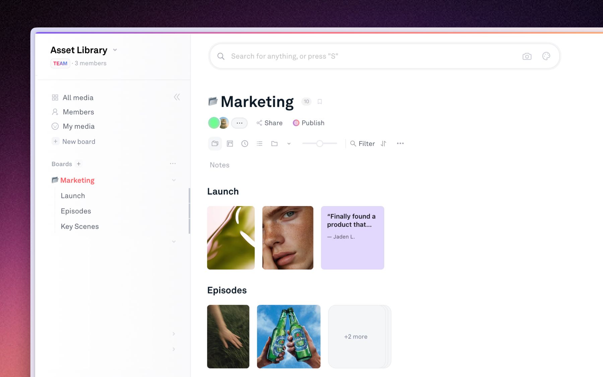Switch to the kanban column layout
603x377 pixels.
tap(230, 143)
